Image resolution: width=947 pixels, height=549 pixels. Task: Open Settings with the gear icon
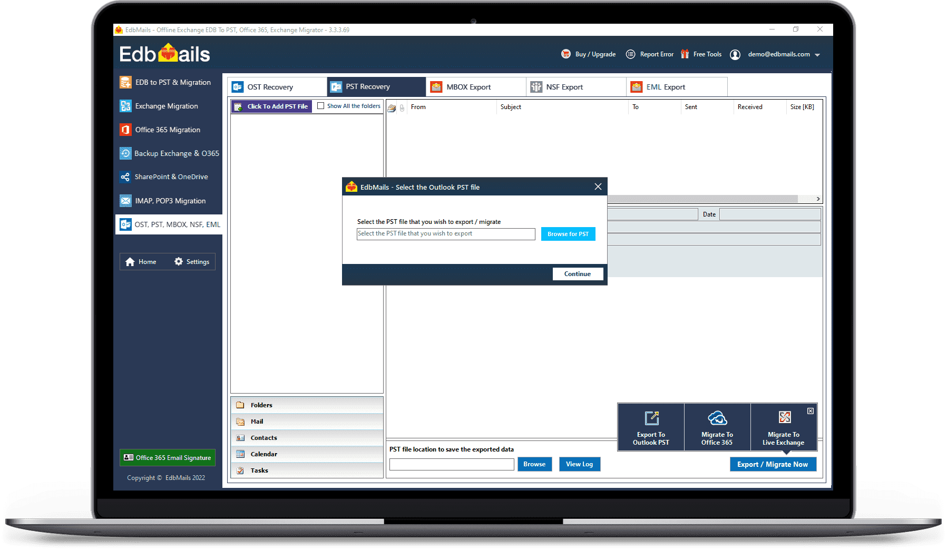click(x=192, y=262)
